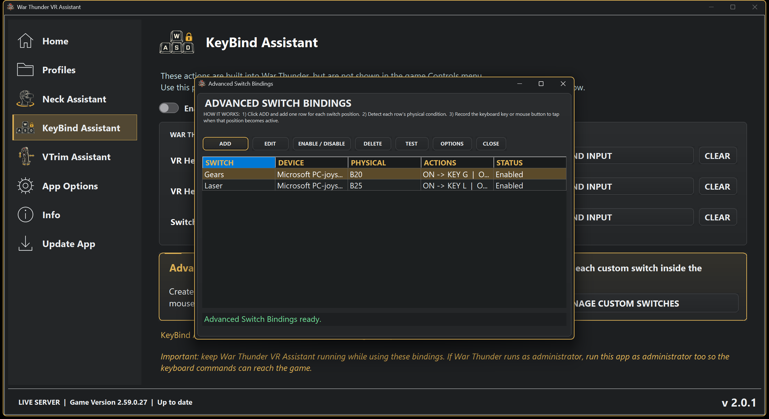The width and height of the screenshot is (769, 419).
Task: Open App Options page
Action: coord(75,186)
